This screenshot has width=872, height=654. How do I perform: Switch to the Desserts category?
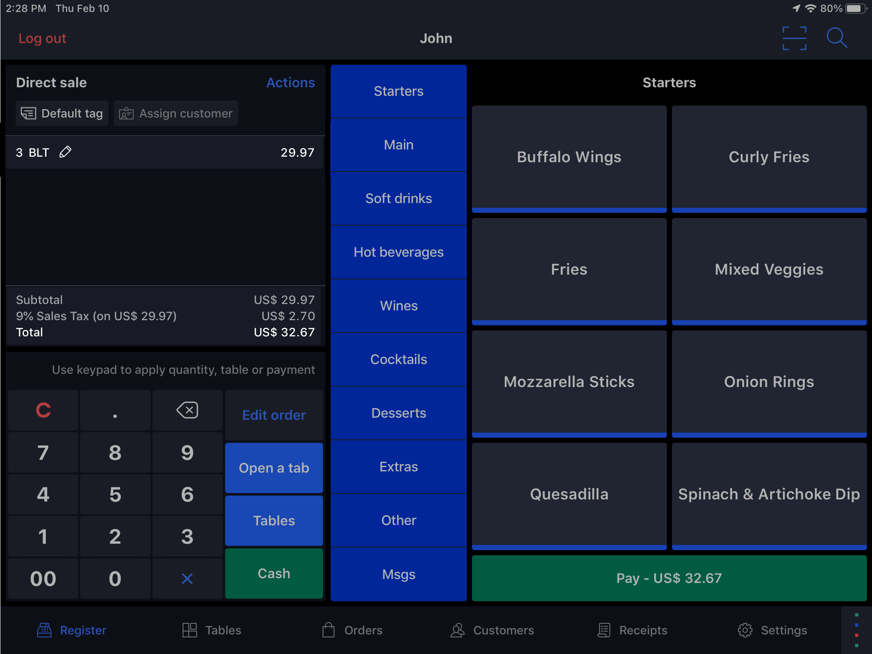pos(398,413)
